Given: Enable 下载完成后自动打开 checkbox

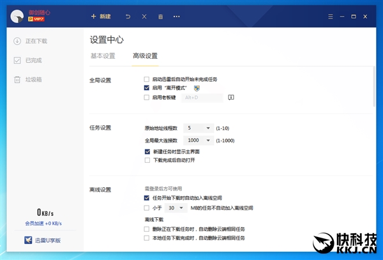Looking at the screenshot, I should coord(147,160).
